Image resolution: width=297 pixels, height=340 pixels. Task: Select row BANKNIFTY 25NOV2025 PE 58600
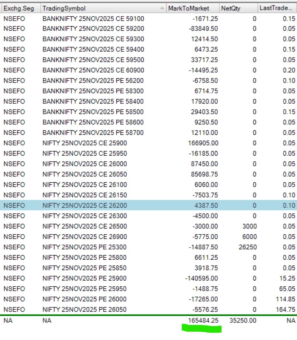click(x=149, y=122)
